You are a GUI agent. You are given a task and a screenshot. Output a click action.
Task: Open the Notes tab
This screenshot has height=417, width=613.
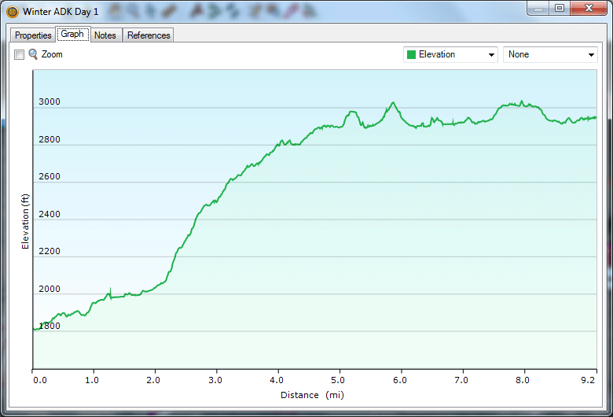tap(105, 35)
